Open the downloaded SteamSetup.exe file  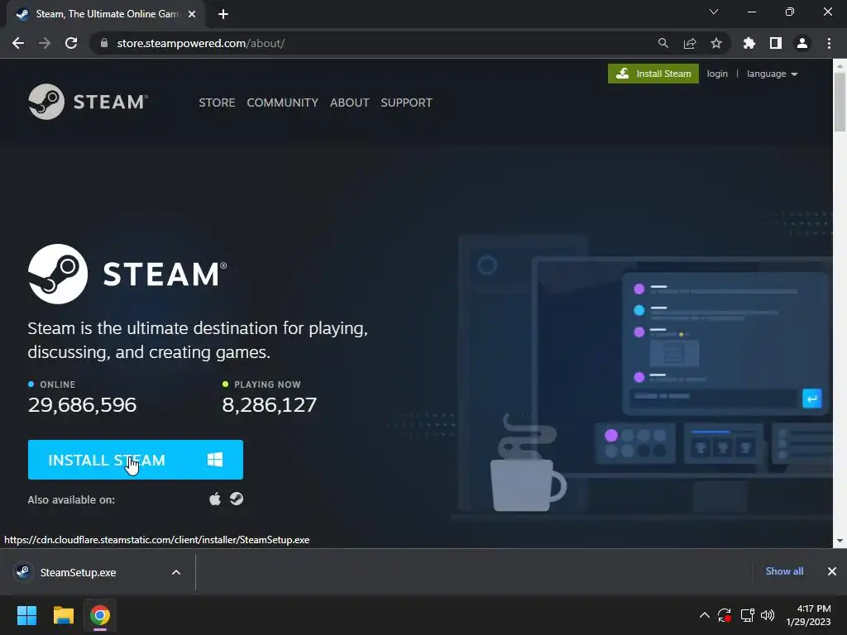(x=79, y=572)
